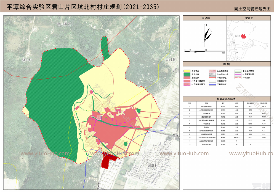The height and width of the screenshot is (193, 274).
Task: Click the 村庄弹性发展区 legend label
Action: 198,84
